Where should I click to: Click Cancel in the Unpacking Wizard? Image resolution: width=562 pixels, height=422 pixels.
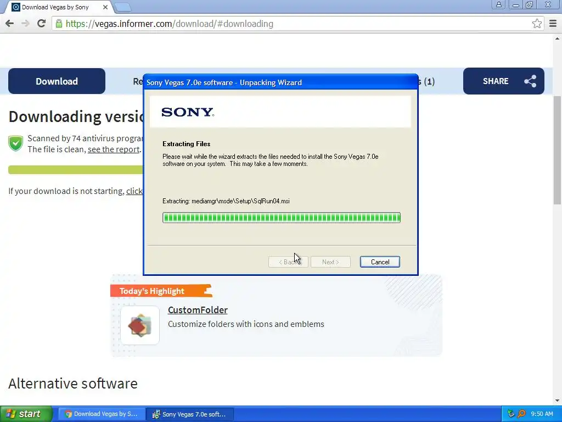(x=380, y=262)
